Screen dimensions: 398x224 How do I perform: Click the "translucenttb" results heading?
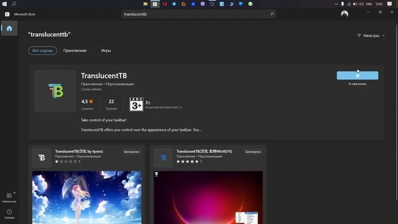49,34
